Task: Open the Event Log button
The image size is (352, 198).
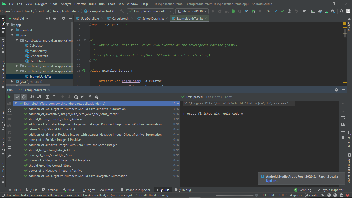Action: pos(303,190)
